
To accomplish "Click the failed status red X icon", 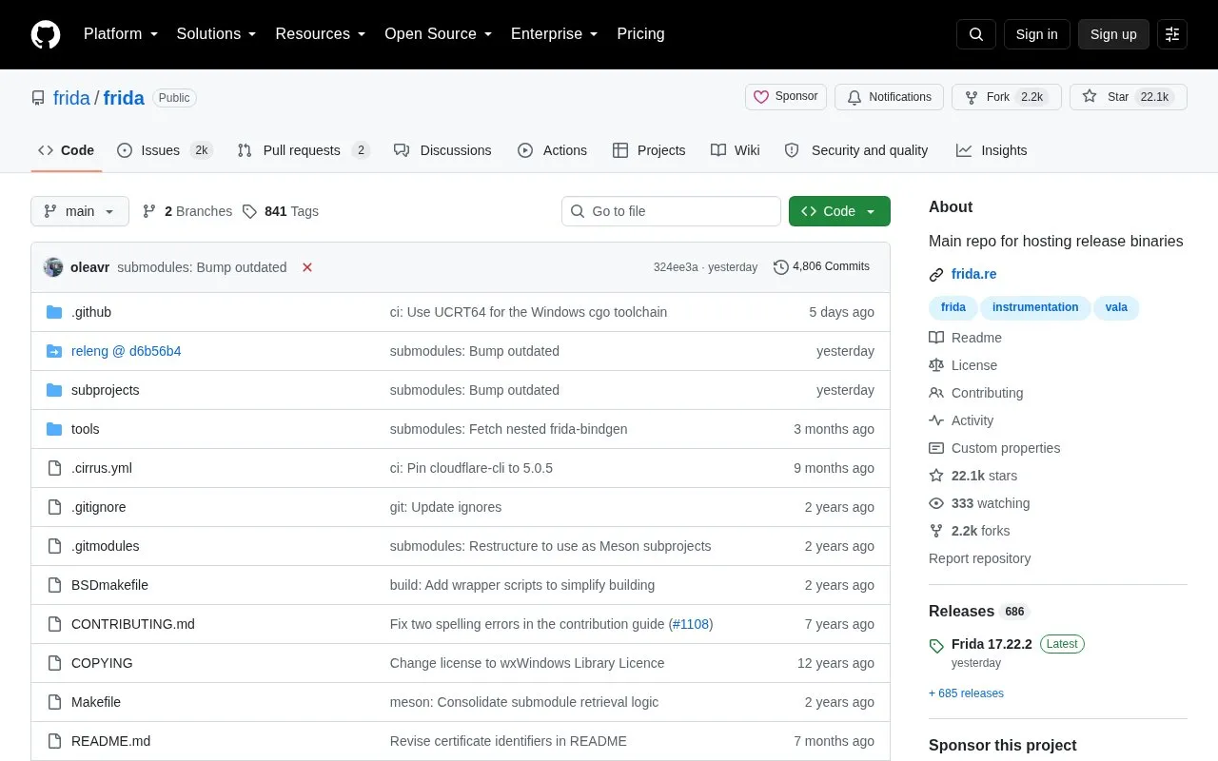I will 307,267.
